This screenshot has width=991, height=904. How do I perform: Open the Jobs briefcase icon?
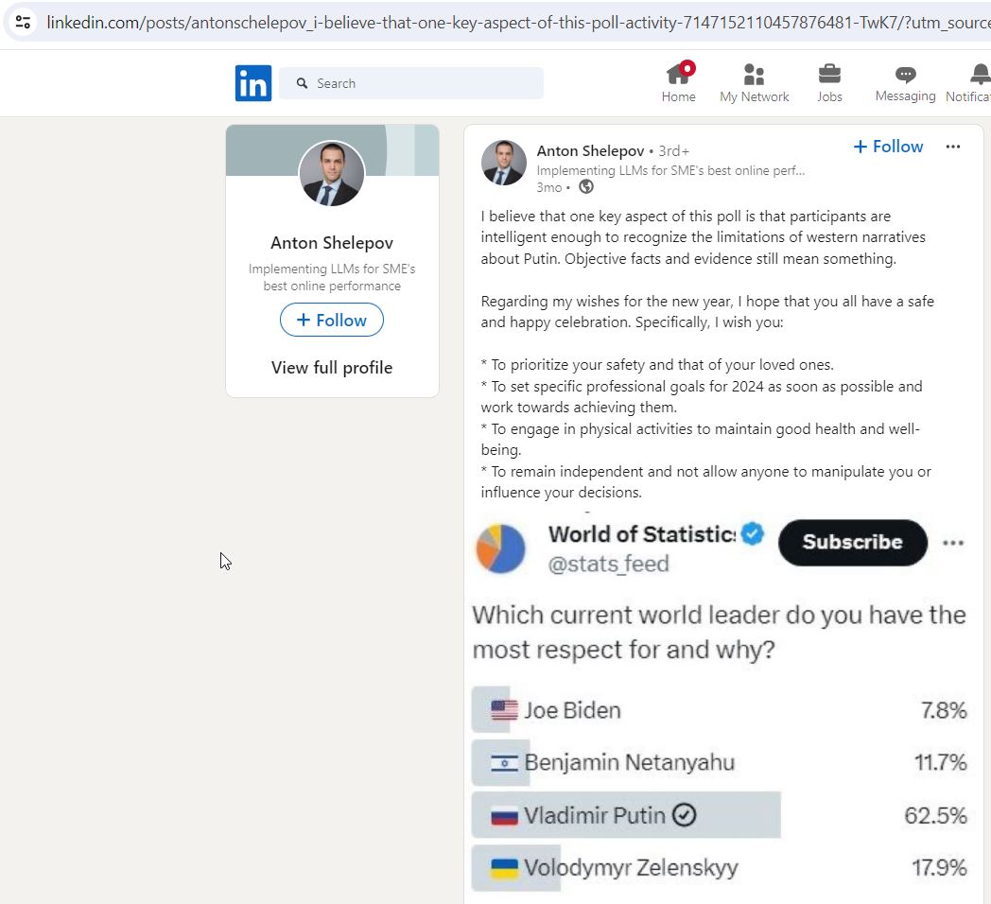[829, 74]
